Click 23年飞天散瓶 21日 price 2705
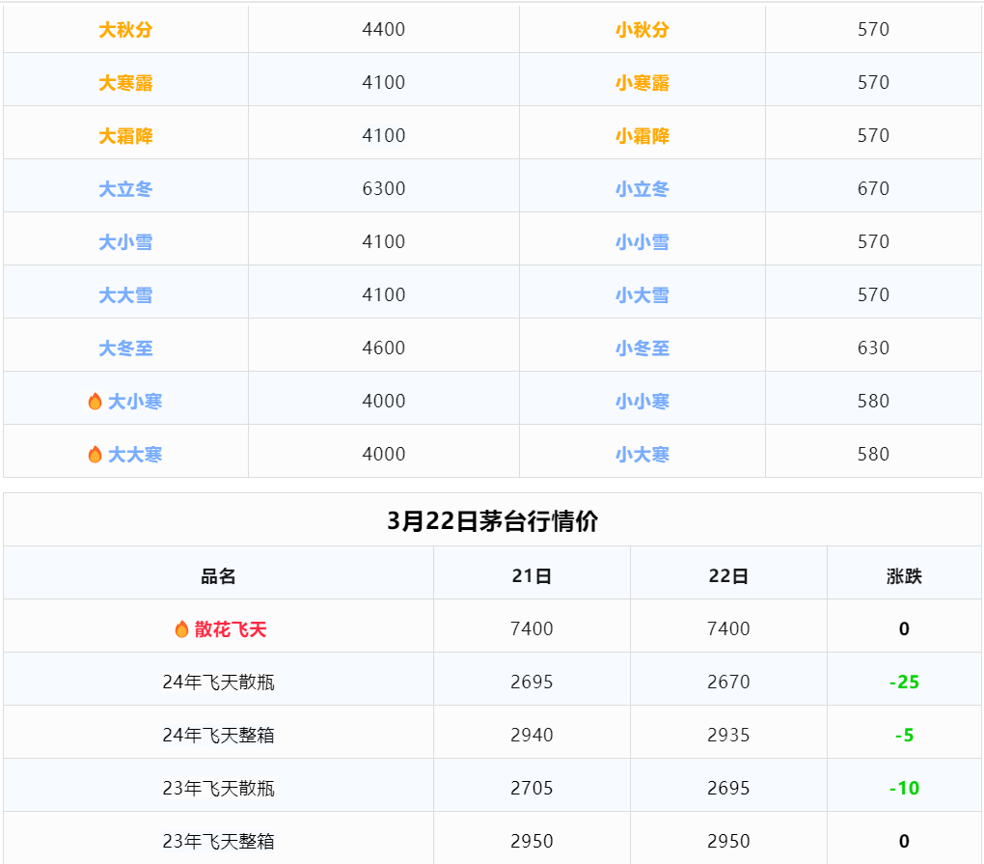This screenshot has width=984, height=864. (532, 788)
